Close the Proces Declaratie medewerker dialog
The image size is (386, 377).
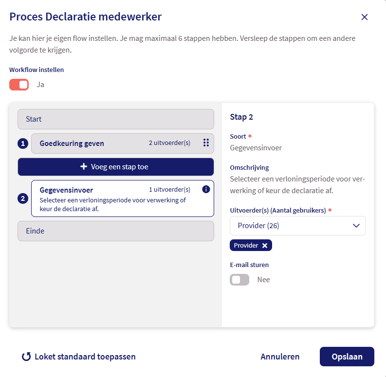365,17
